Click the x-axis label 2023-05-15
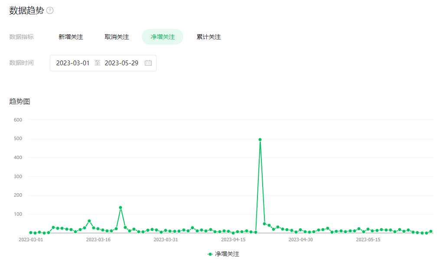The height and width of the screenshot is (278, 446). [x=368, y=240]
